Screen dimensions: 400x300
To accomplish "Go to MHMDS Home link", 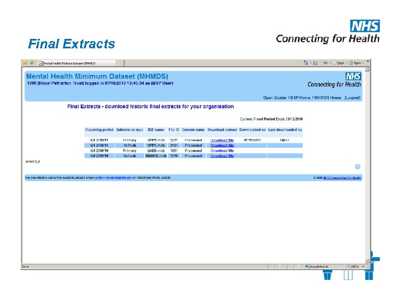I will tap(328, 98).
